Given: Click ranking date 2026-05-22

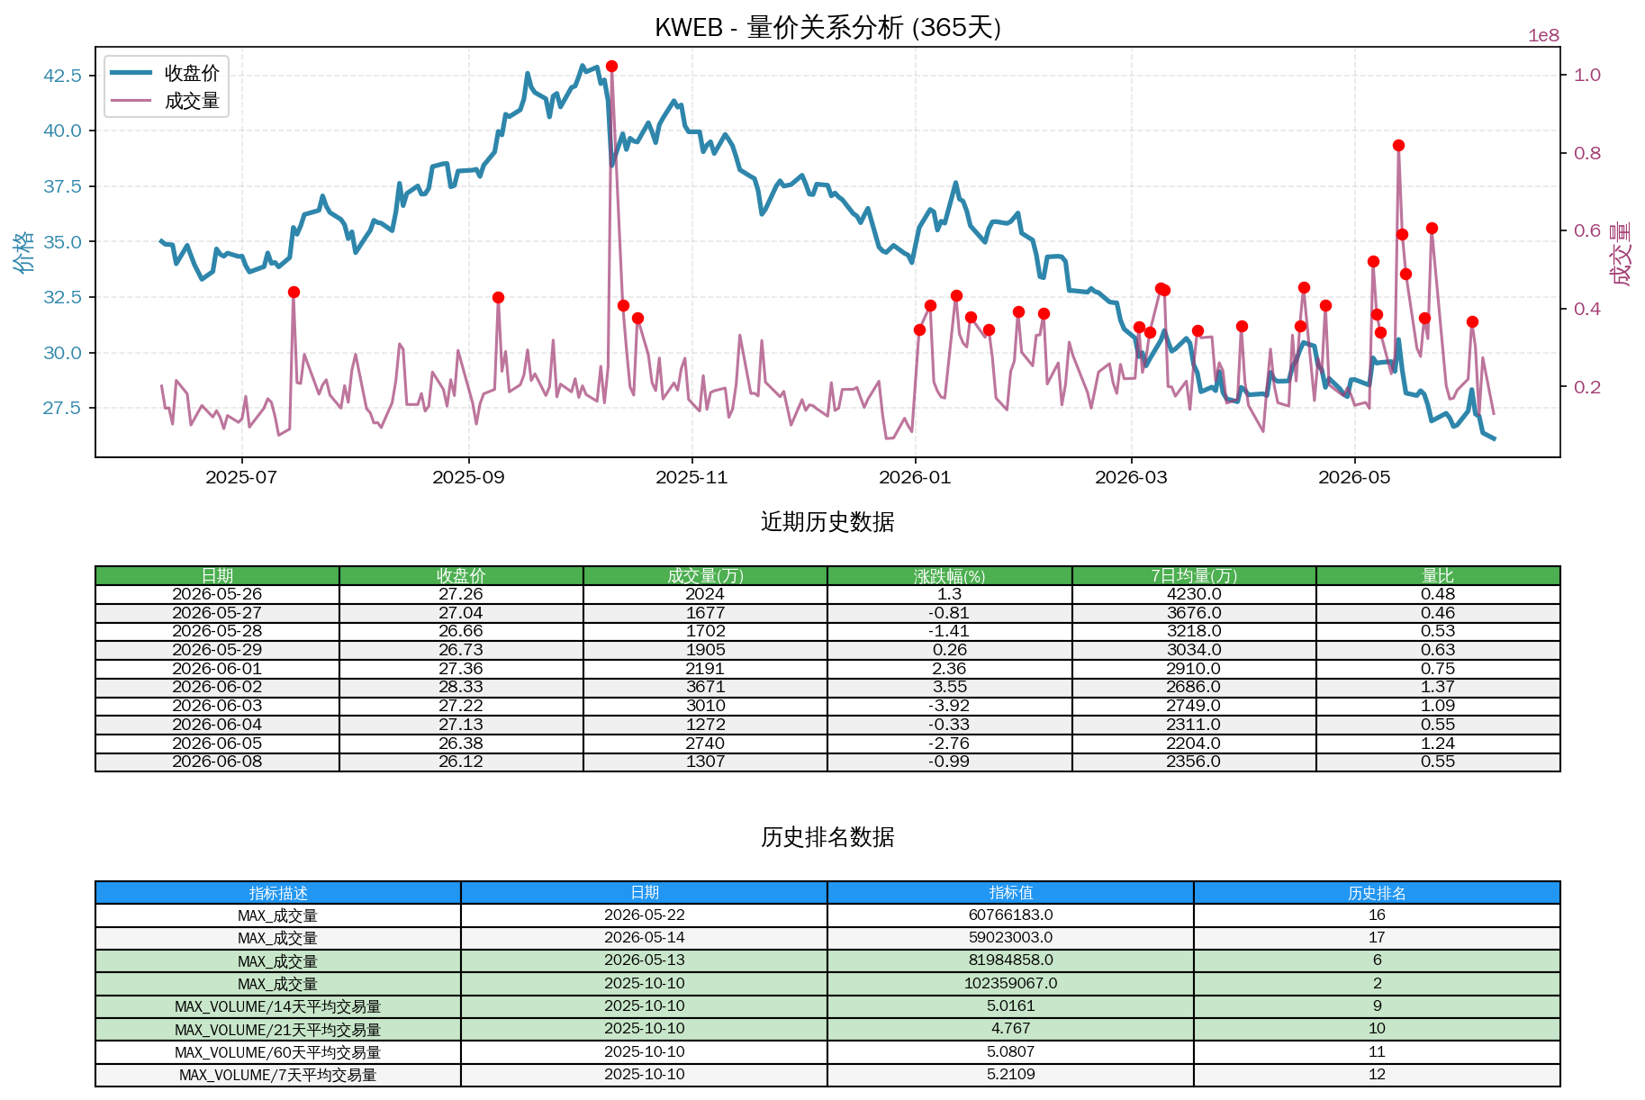Looking at the screenshot, I should [645, 915].
